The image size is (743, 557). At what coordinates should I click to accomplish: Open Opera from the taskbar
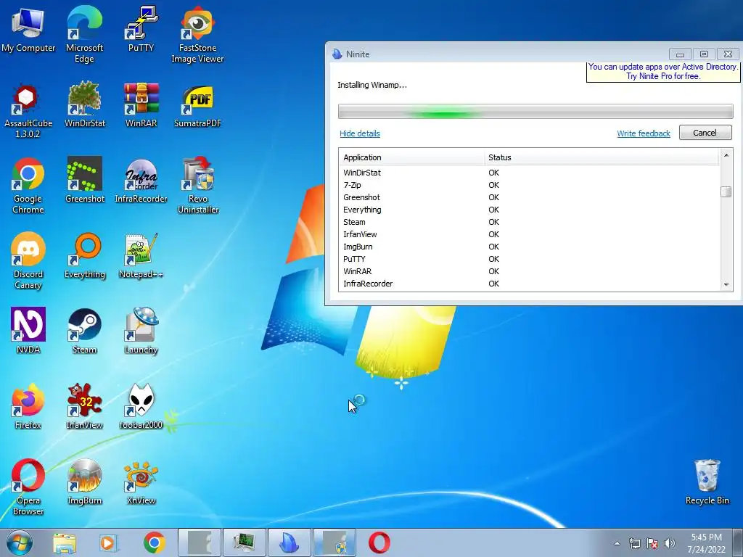click(379, 543)
